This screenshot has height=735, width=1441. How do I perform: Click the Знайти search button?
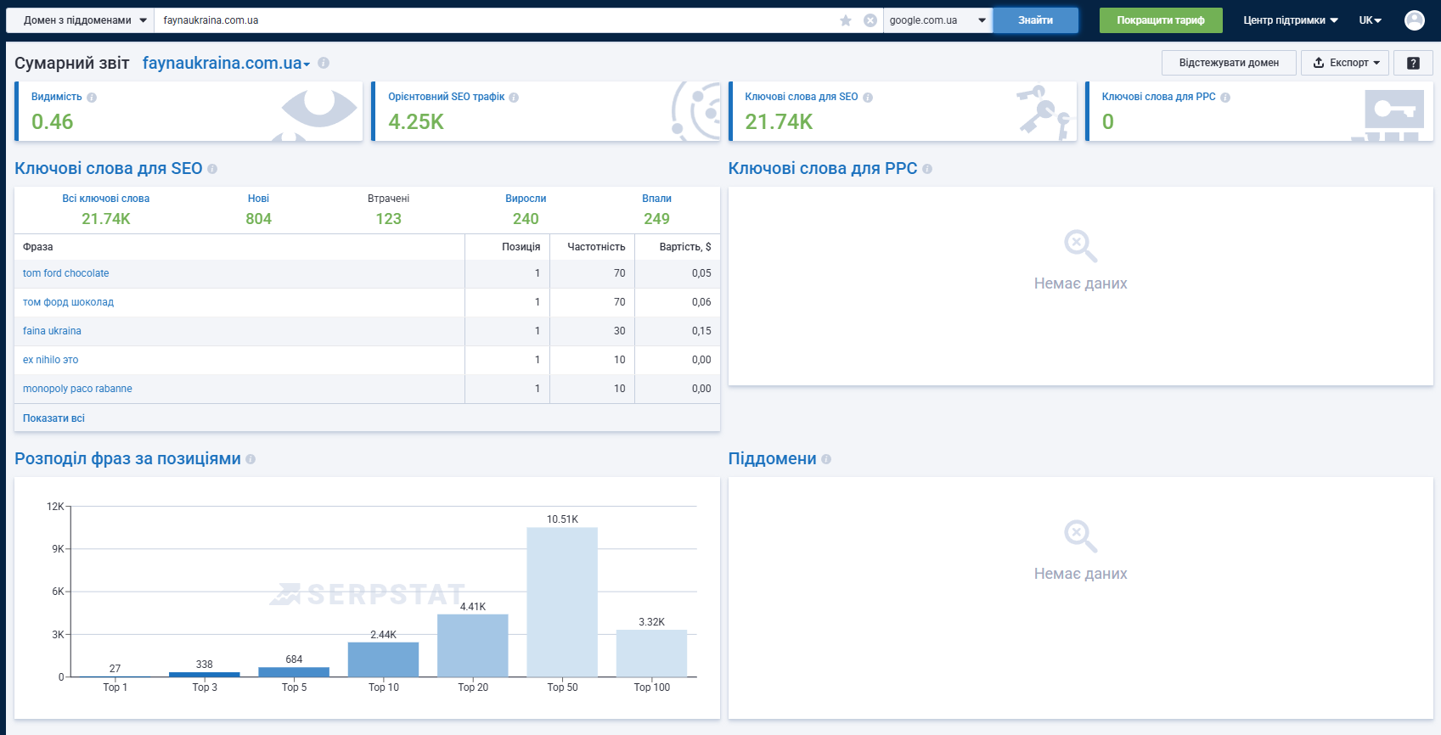pyautogui.click(x=1036, y=20)
